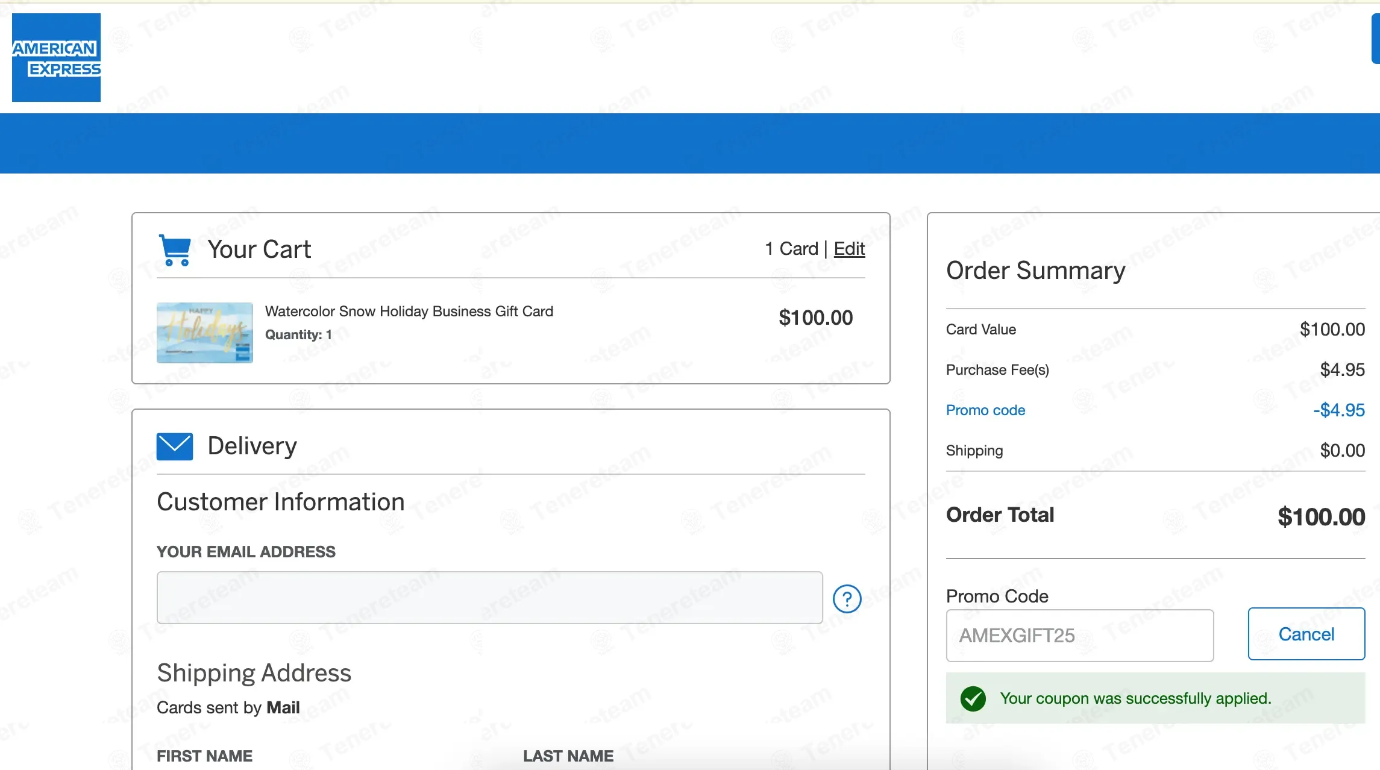Click the Watercolor Snow Holiday card thumbnail
1380x770 pixels.
coord(205,333)
